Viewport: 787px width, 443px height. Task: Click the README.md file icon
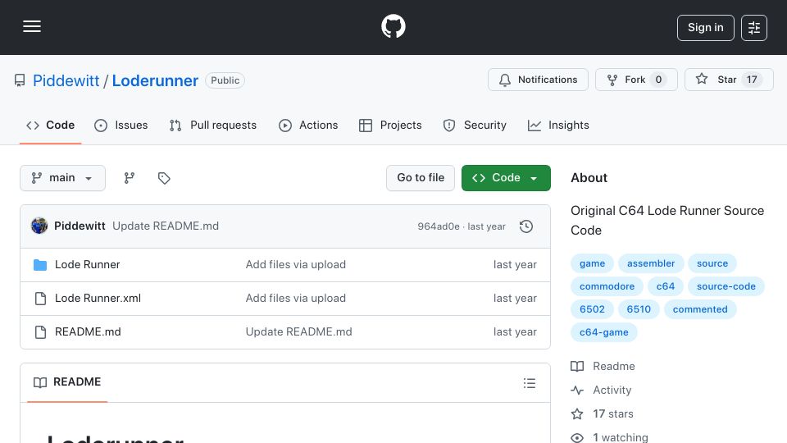tap(40, 332)
